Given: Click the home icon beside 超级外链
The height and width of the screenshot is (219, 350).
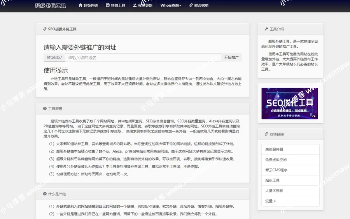Looking at the screenshot, I should tap(80, 5).
